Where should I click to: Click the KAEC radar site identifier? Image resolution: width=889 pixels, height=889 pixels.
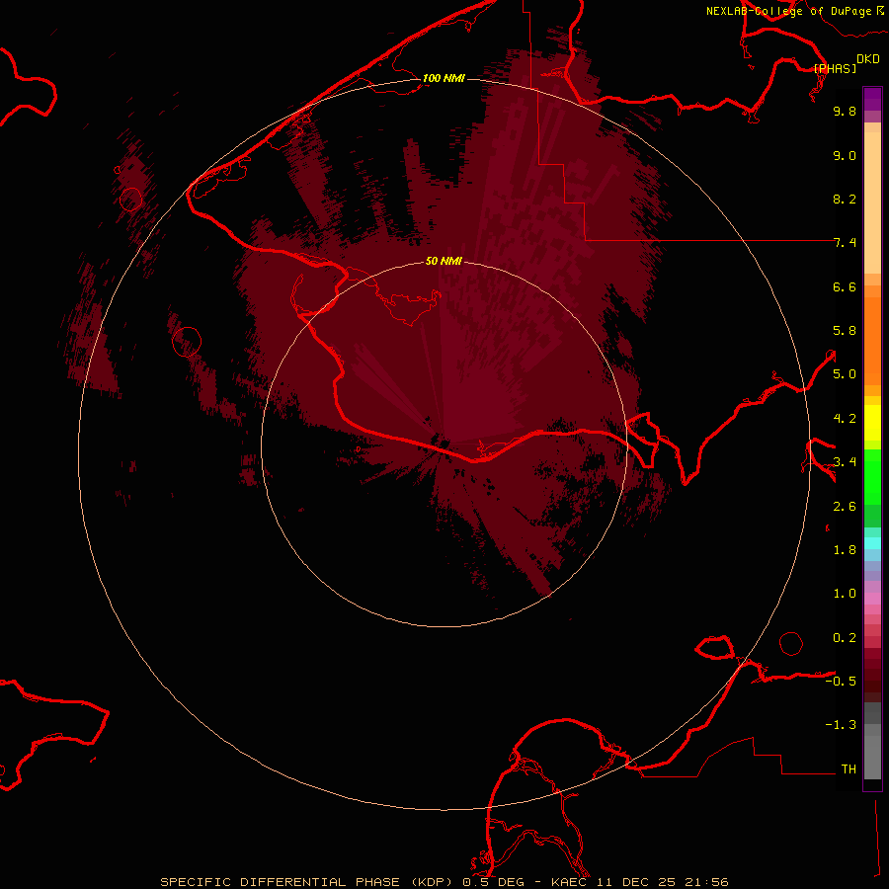(571, 882)
